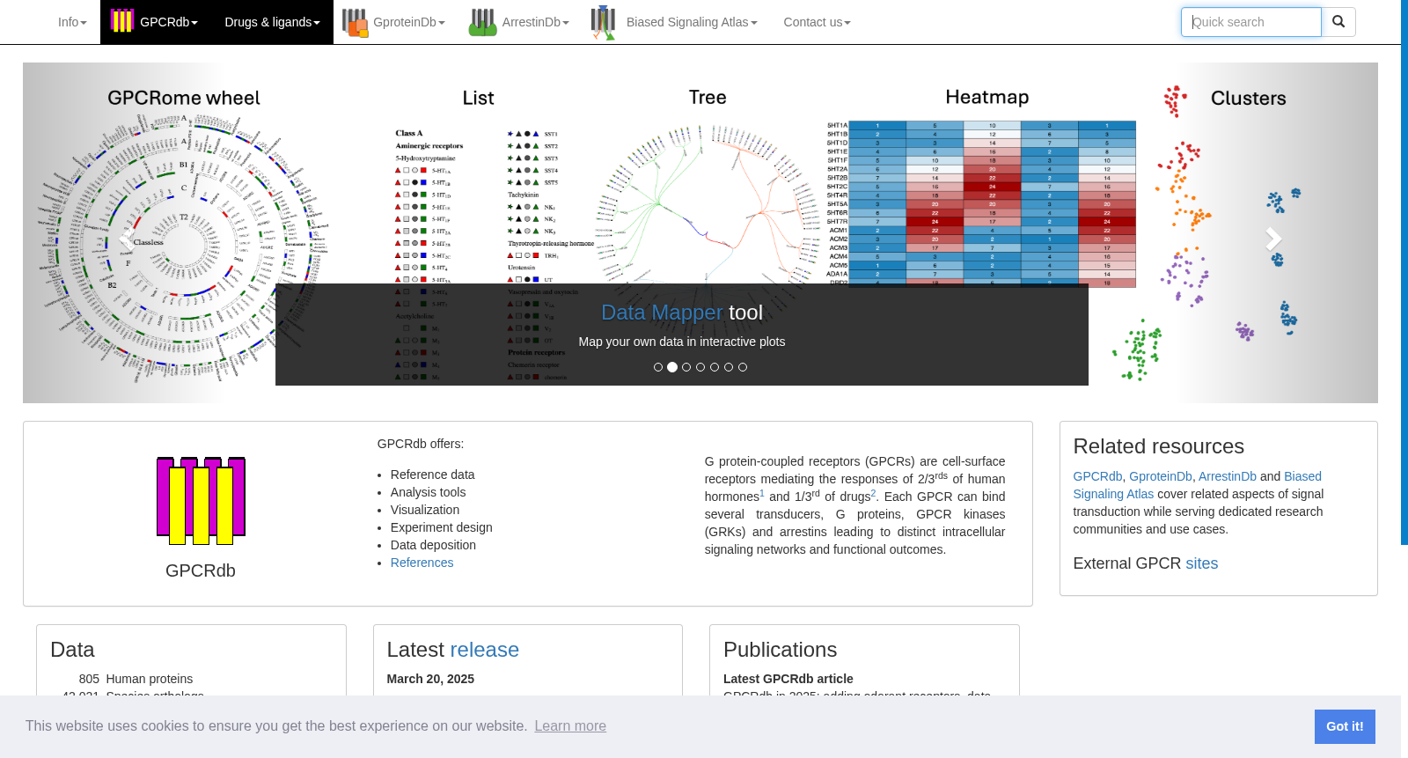
Task: Click the 'March 20, 2025' release date
Action: (x=430, y=679)
